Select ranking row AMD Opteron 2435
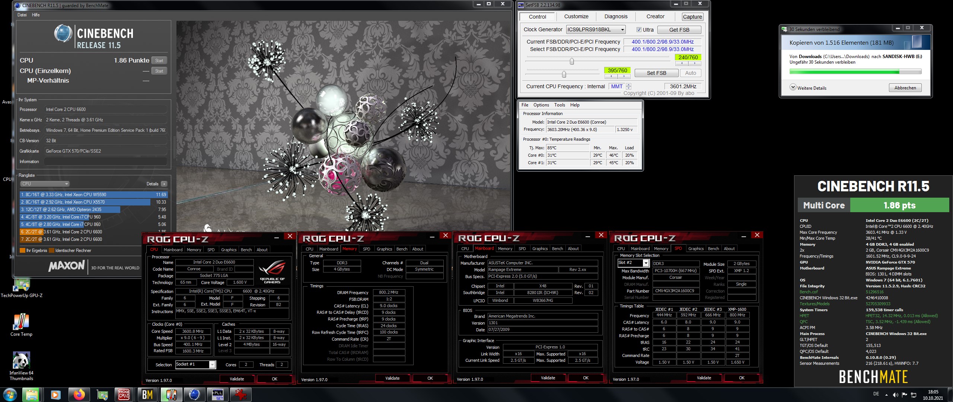 [93, 210]
